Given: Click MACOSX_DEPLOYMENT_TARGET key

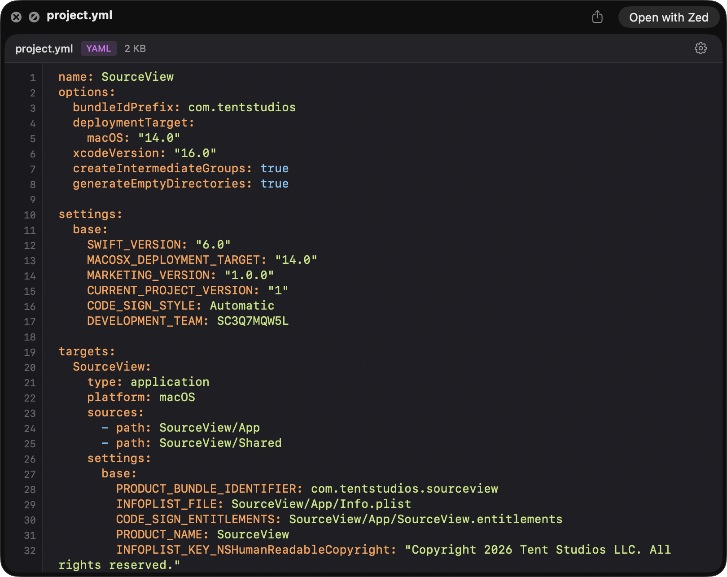Looking at the screenshot, I should point(177,260).
